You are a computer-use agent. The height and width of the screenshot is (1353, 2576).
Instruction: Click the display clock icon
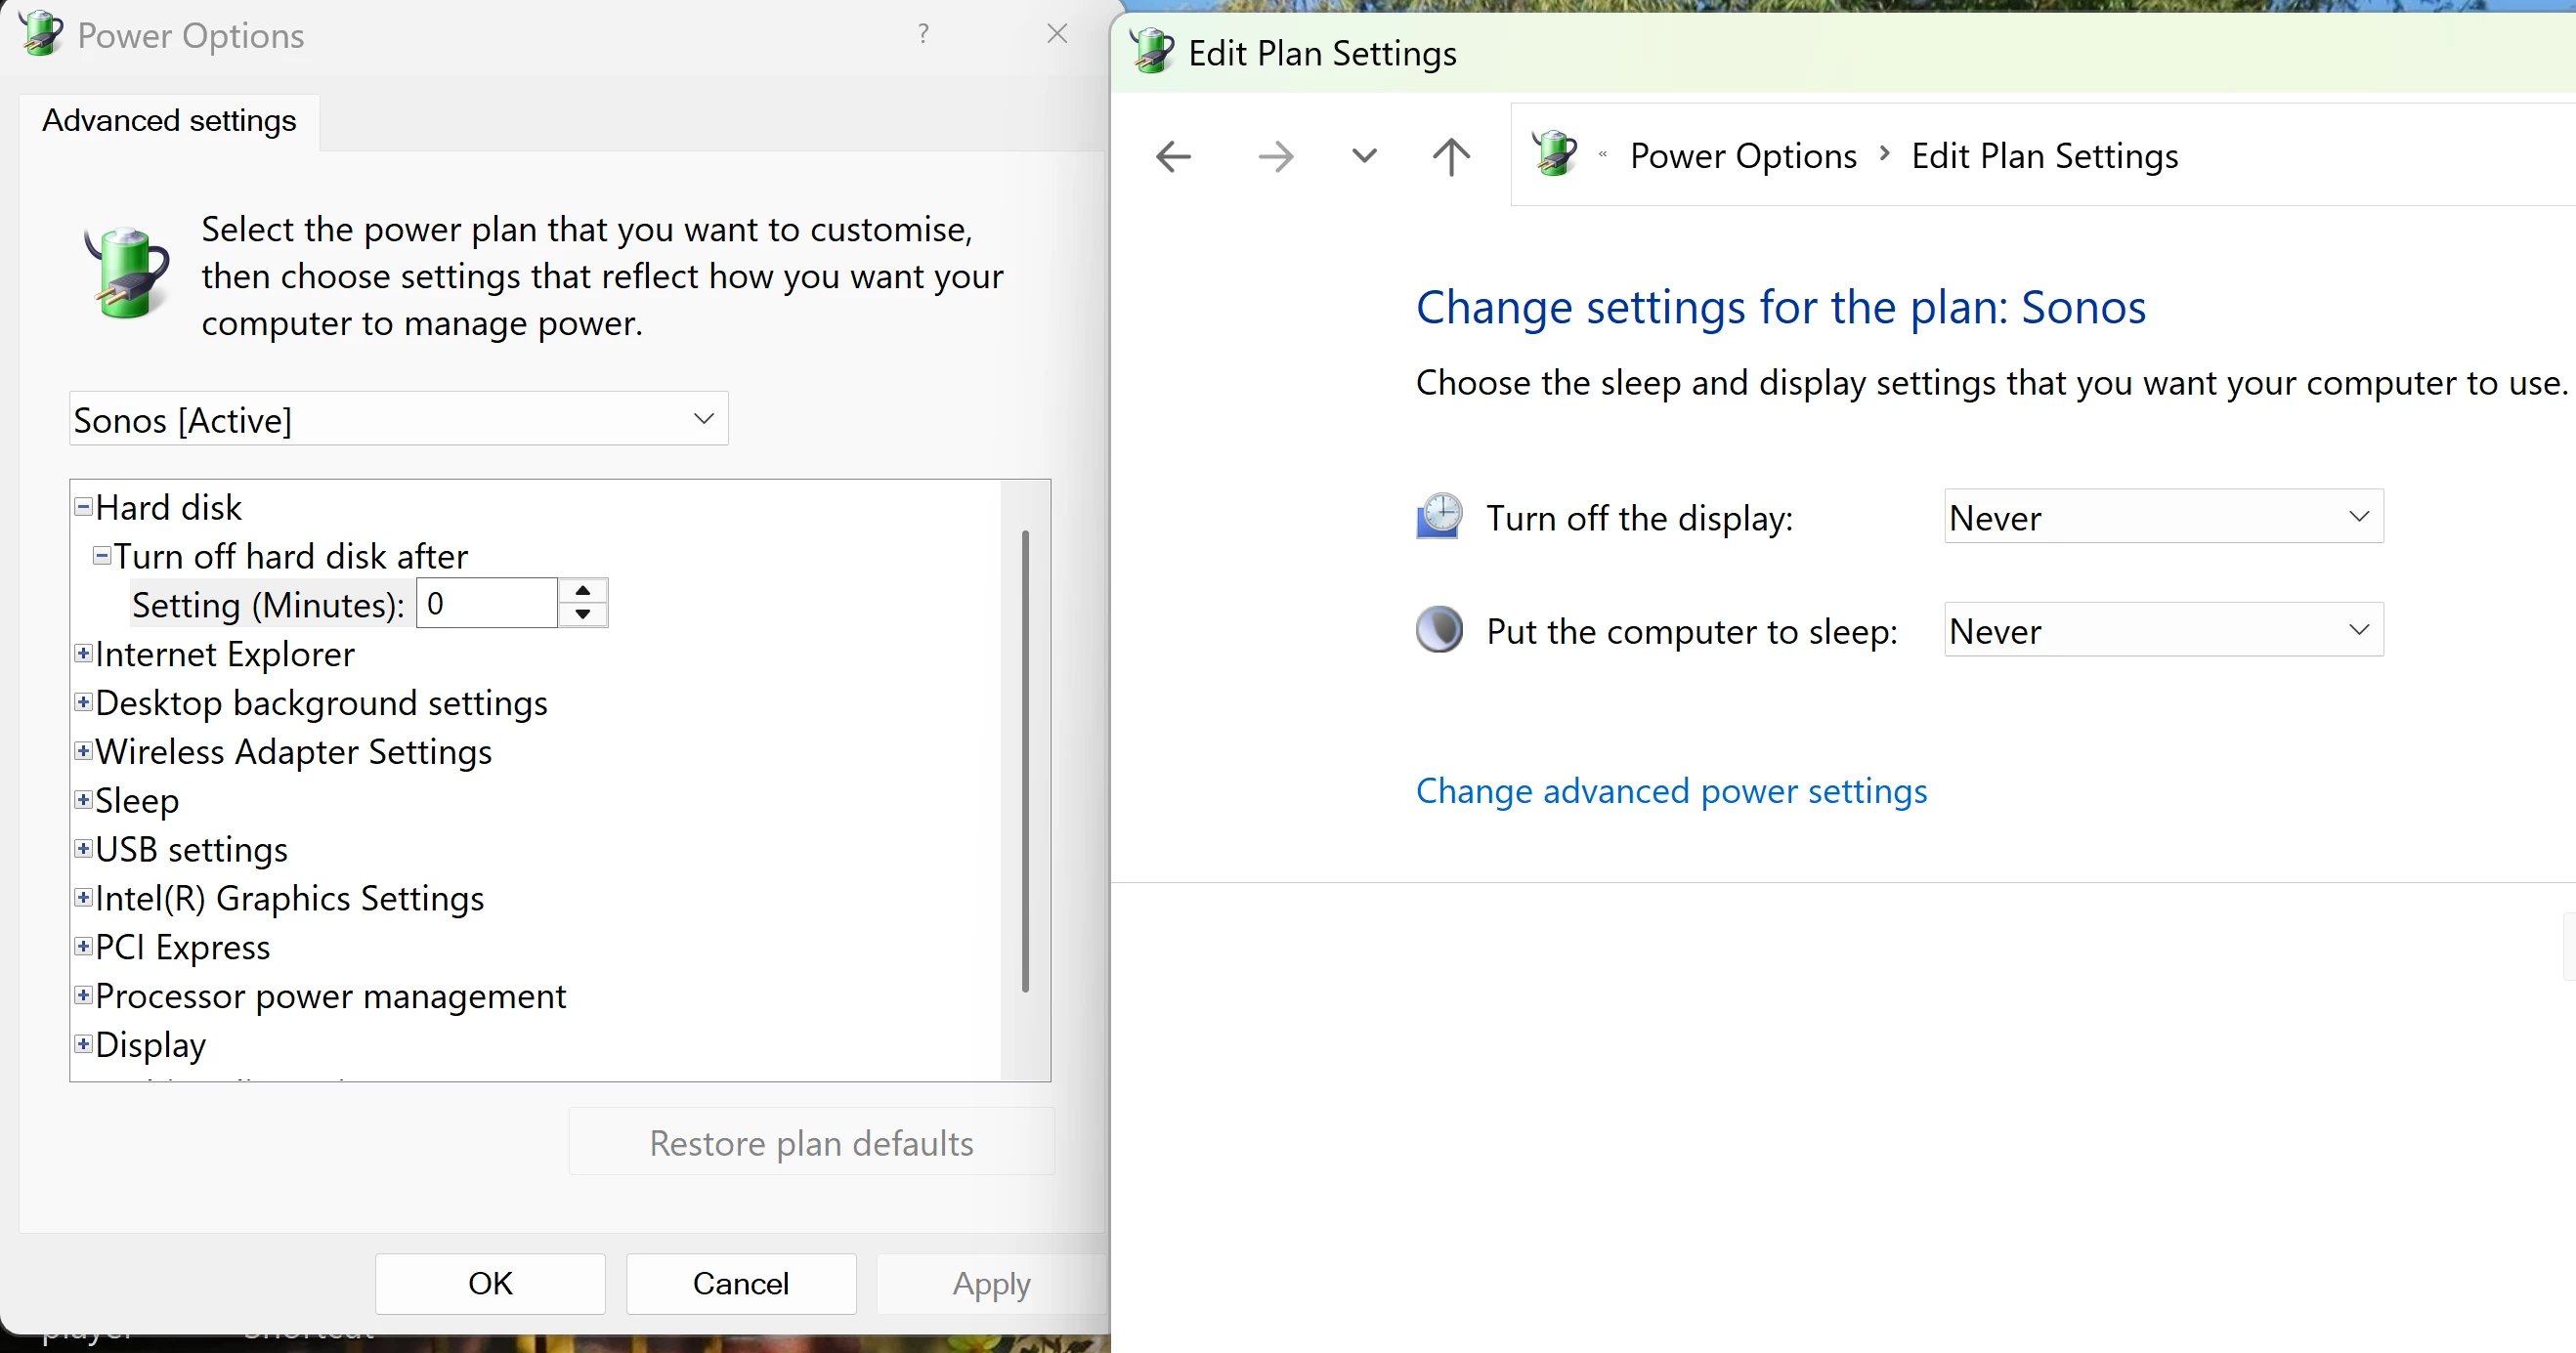point(1439,516)
